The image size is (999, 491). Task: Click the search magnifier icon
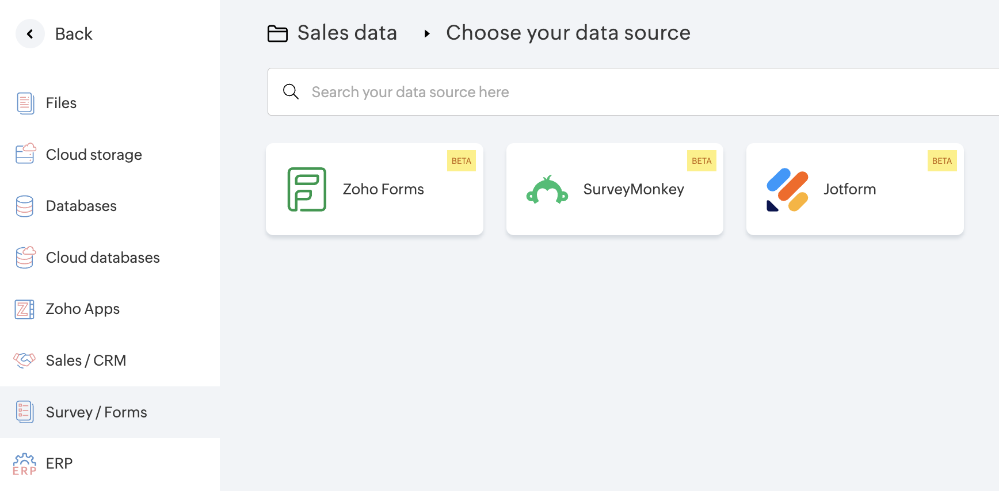coord(291,92)
